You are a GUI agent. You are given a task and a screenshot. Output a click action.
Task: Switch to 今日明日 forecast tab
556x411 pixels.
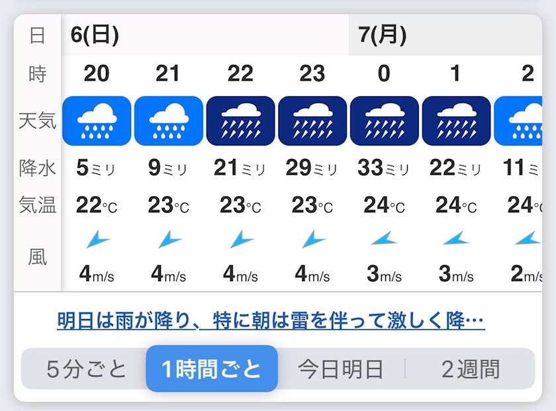[341, 369]
